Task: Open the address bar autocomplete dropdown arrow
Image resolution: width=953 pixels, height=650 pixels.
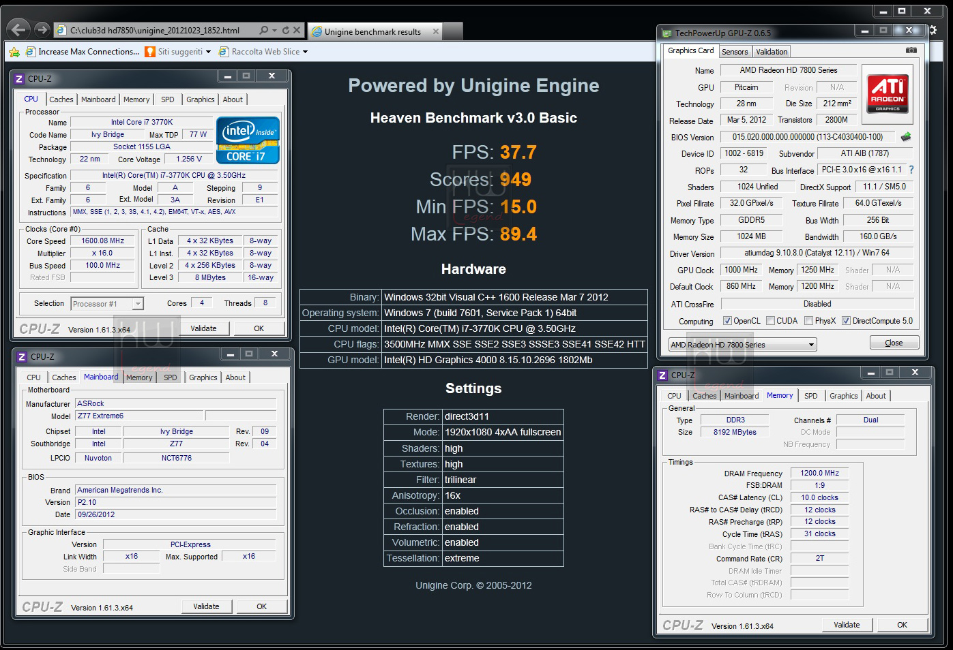Action: 274,30
